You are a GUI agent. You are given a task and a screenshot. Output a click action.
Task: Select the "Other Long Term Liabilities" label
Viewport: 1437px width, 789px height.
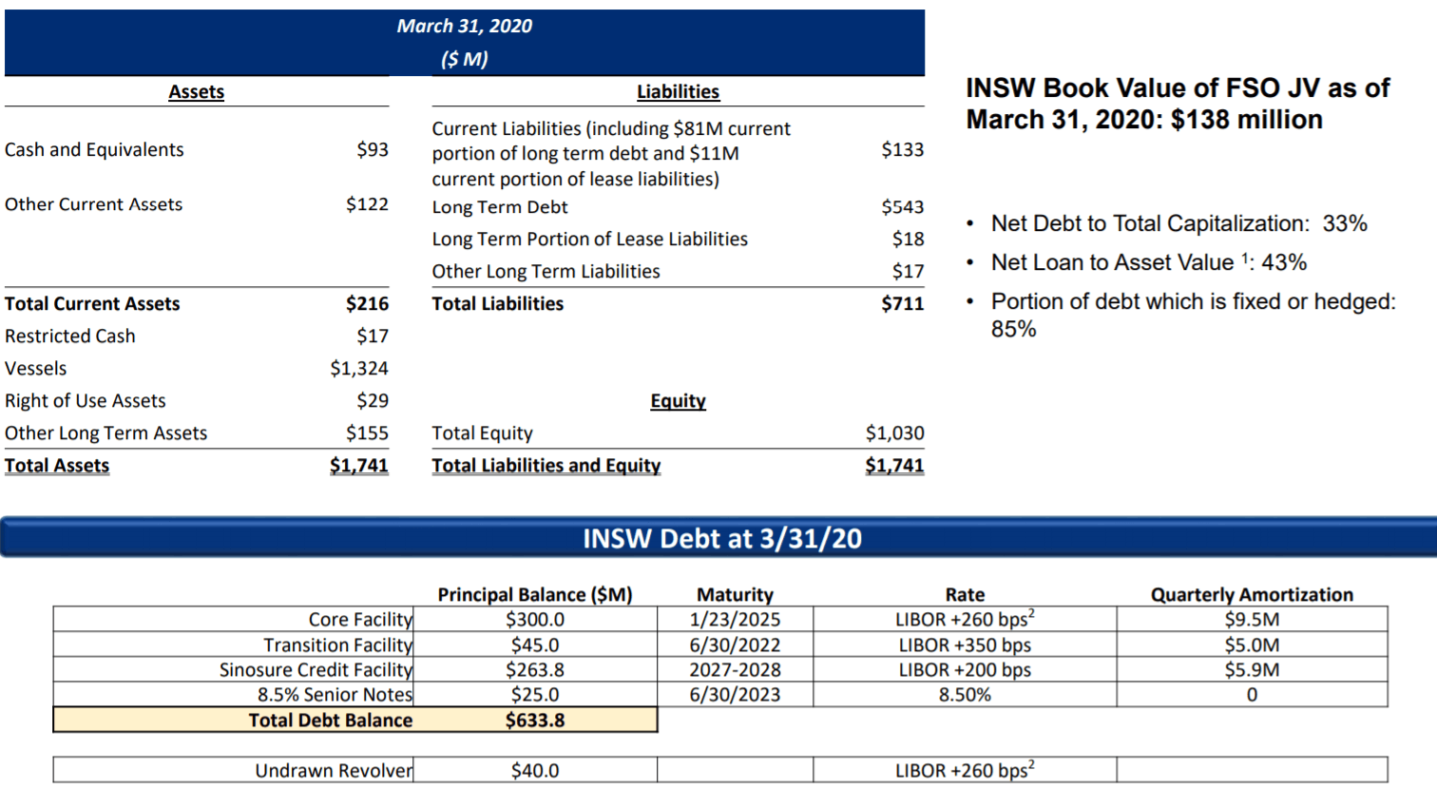546,271
